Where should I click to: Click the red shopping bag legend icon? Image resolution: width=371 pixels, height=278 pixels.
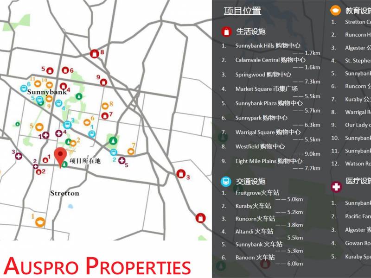(226, 32)
